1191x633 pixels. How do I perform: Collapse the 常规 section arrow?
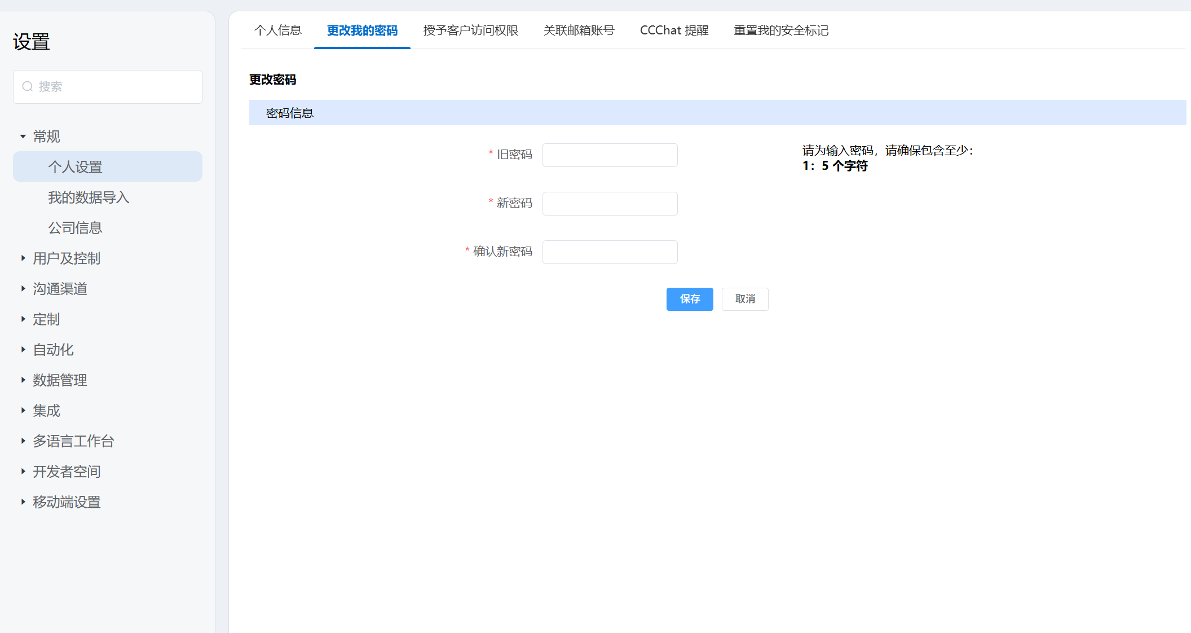[x=23, y=137]
